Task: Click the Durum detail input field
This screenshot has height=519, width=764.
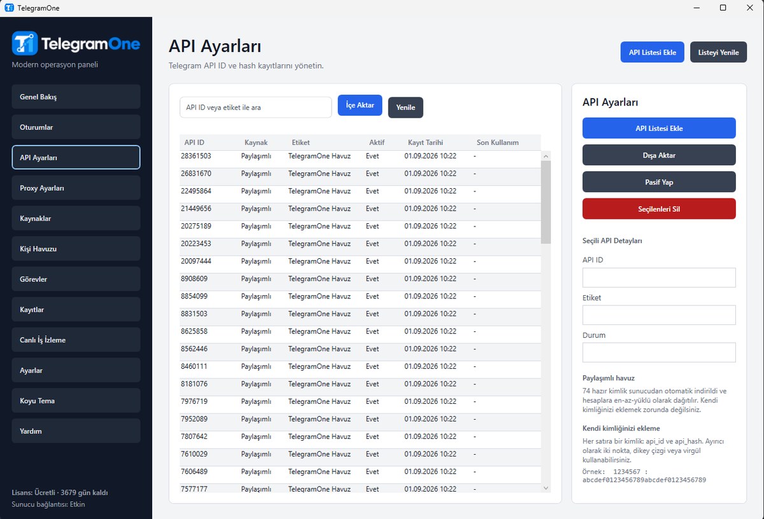Action: [659, 352]
